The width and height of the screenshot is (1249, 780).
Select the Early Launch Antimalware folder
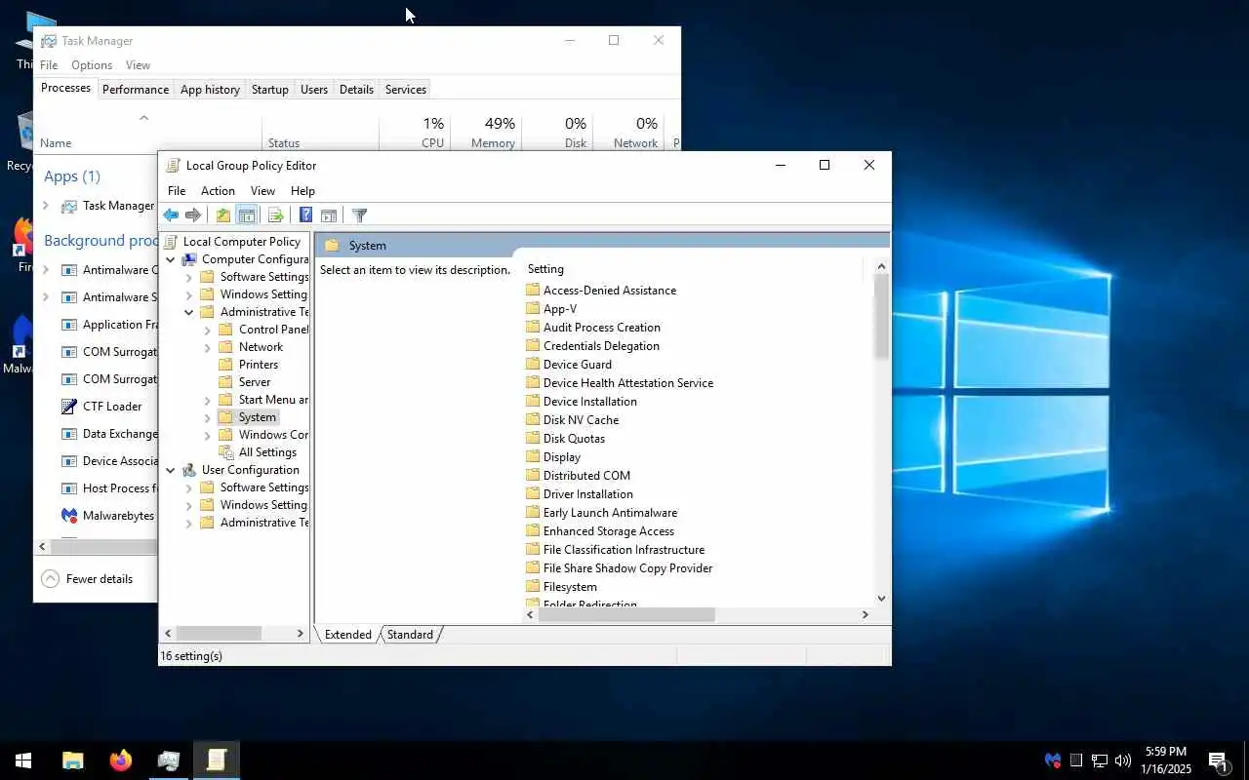(x=601, y=513)
